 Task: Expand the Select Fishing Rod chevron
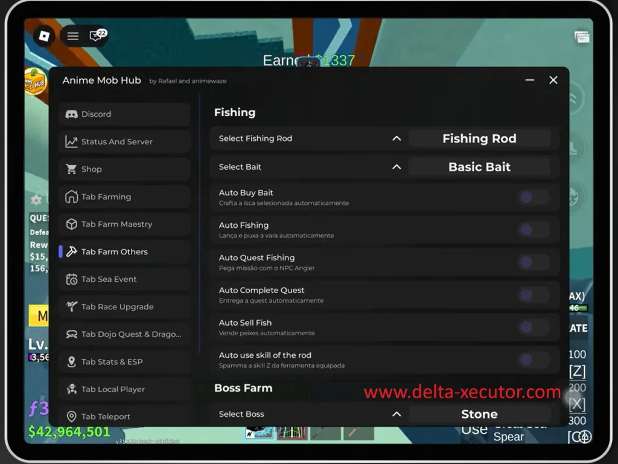tap(397, 138)
